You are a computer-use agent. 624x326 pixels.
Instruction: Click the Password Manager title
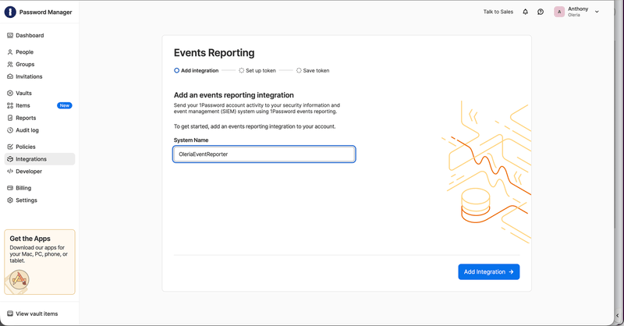point(46,12)
